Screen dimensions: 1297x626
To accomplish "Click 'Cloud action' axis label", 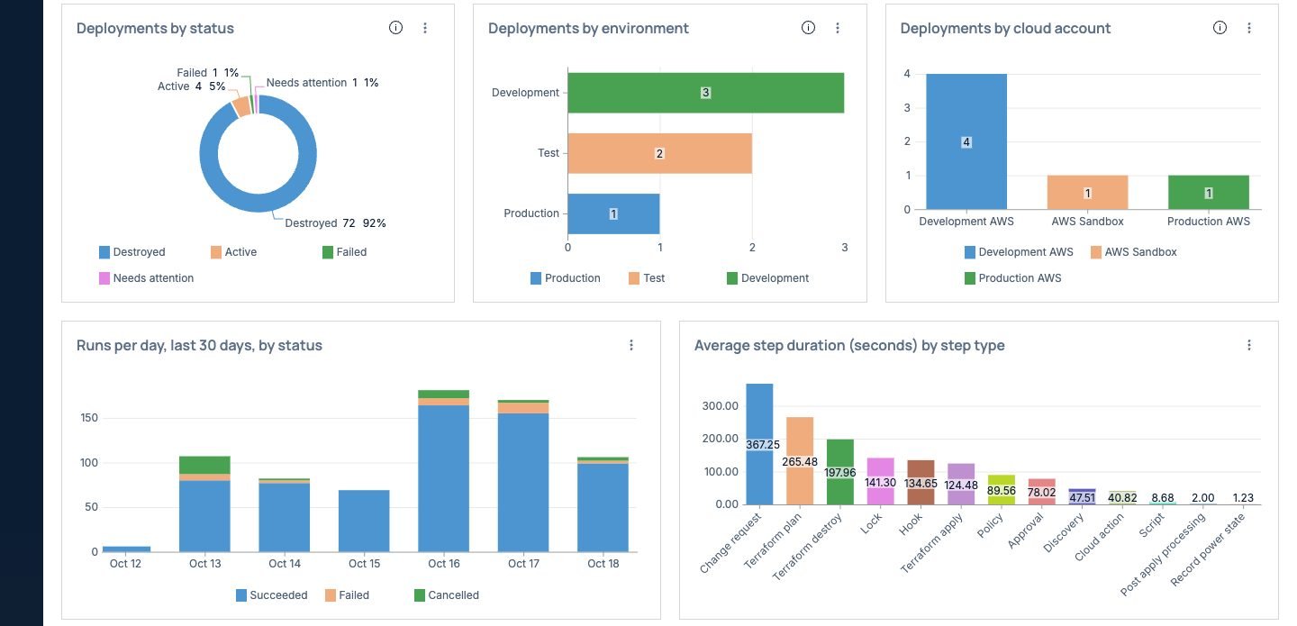I will coord(1099,538).
